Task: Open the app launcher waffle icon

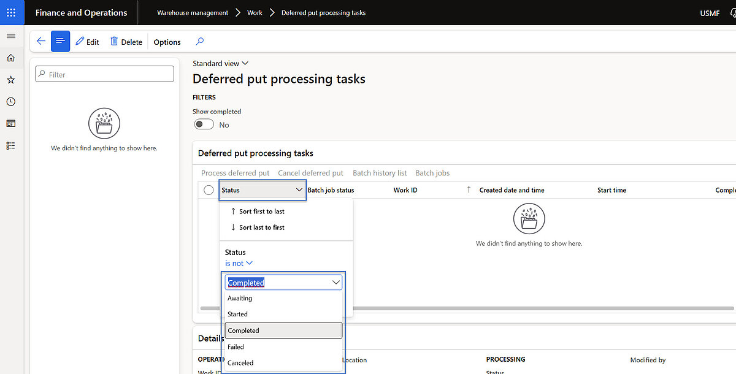Action: coord(11,12)
